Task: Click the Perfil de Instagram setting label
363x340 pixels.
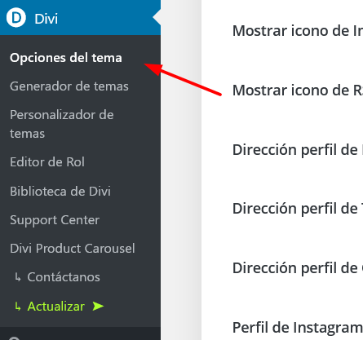Action: tap(298, 328)
